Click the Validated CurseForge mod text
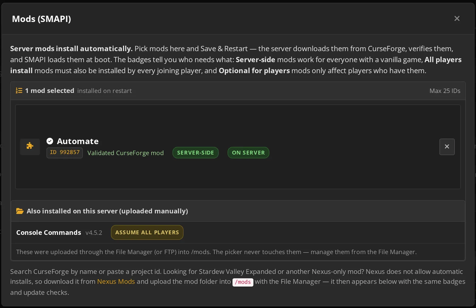 (125, 153)
